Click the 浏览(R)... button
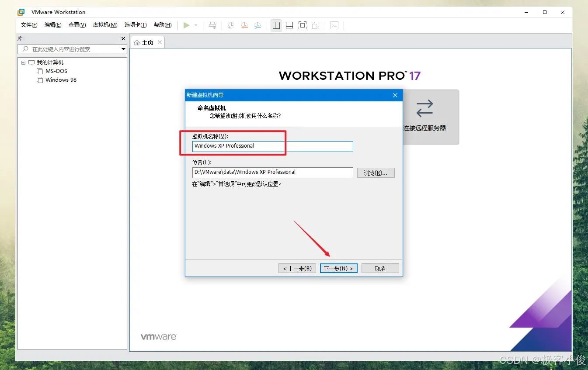Viewport: 588px width, 370px height. (x=376, y=173)
